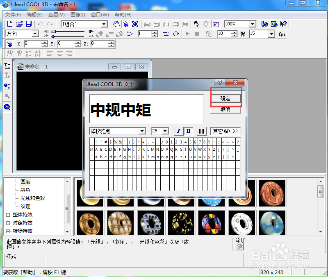
Task: Save the project with the floppy disk icon
Action: pyautogui.click(x=28, y=24)
